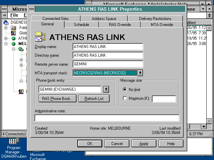Click the Remote server name field
The width and height of the screenshot is (214, 160).
point(108,64)
